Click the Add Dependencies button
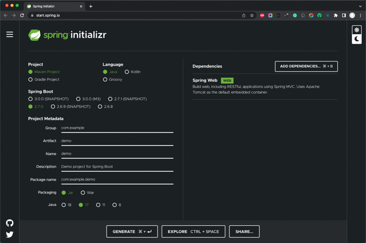The height and width of the screenshot is (243, 366). click(306, 66)
